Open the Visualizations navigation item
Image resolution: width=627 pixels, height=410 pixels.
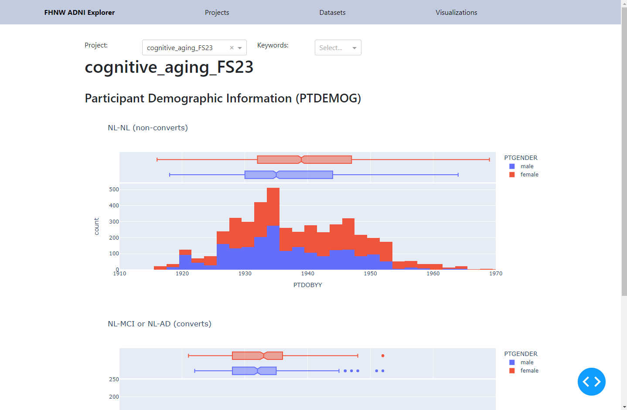(457, 12)
